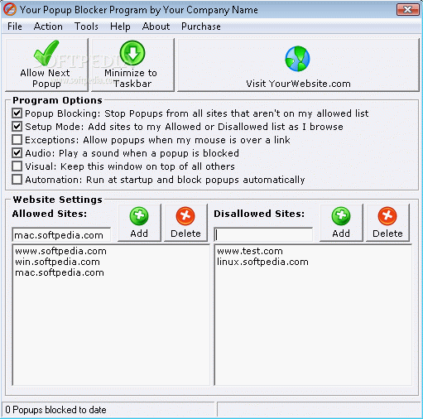Click the red Delete icon for Disallowed Sites
423x419 pixels.
[x=387, y=216]
